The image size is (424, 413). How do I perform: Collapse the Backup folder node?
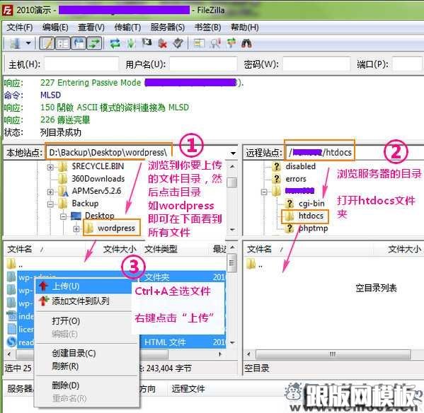pos(50,204)
